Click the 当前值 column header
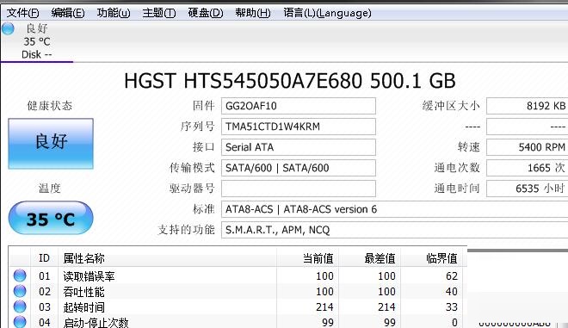Viewport: 568px width, 328px height. pos(307,258)
